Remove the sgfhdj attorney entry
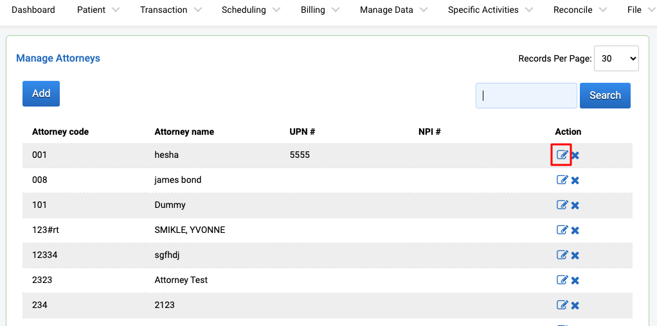The width and height of the screenshot is (657, 326). point(575,255)
